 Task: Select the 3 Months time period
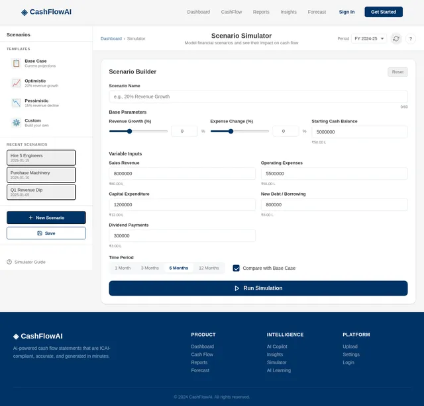click(x=150, y=268)
